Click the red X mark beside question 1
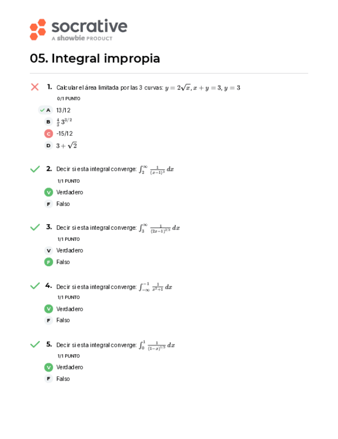The width and height of the screenshot is (338, 439). [35, 87]
